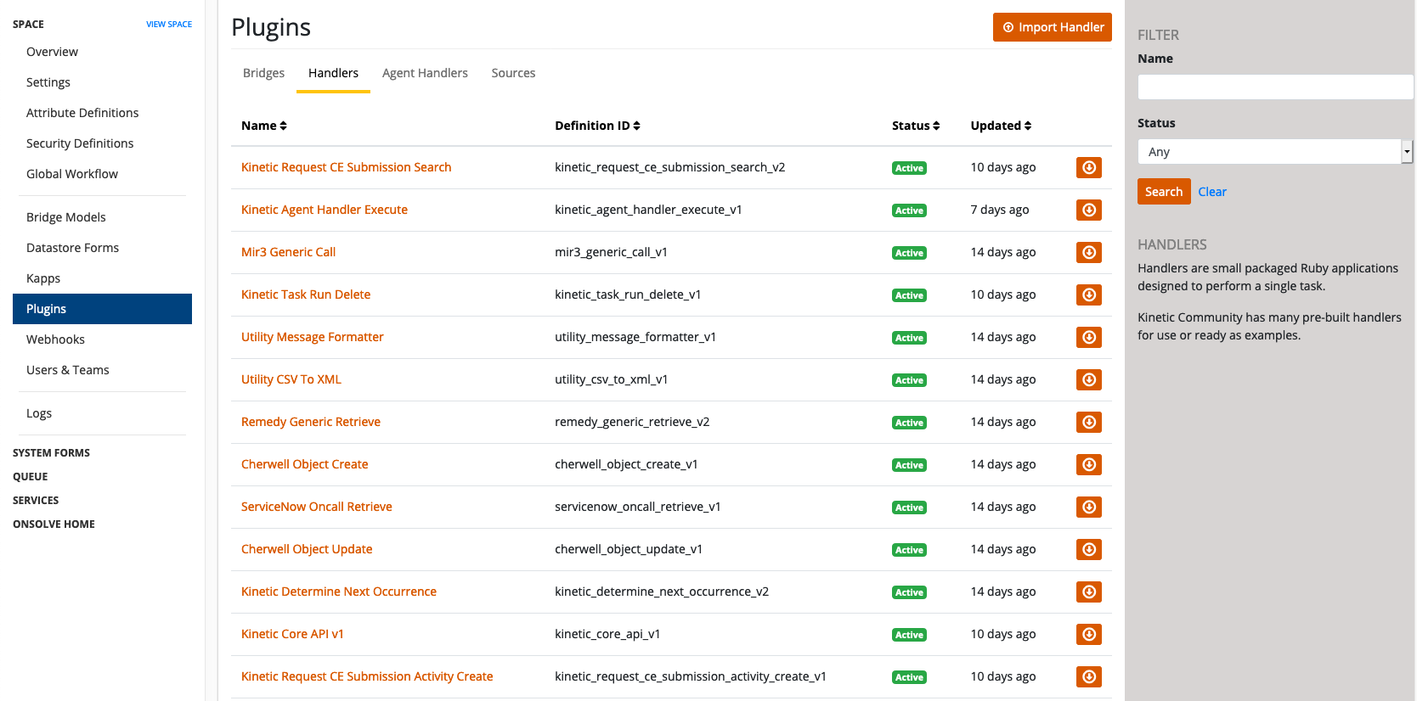Open Cherwell Object Create link

tap(305, 464)
